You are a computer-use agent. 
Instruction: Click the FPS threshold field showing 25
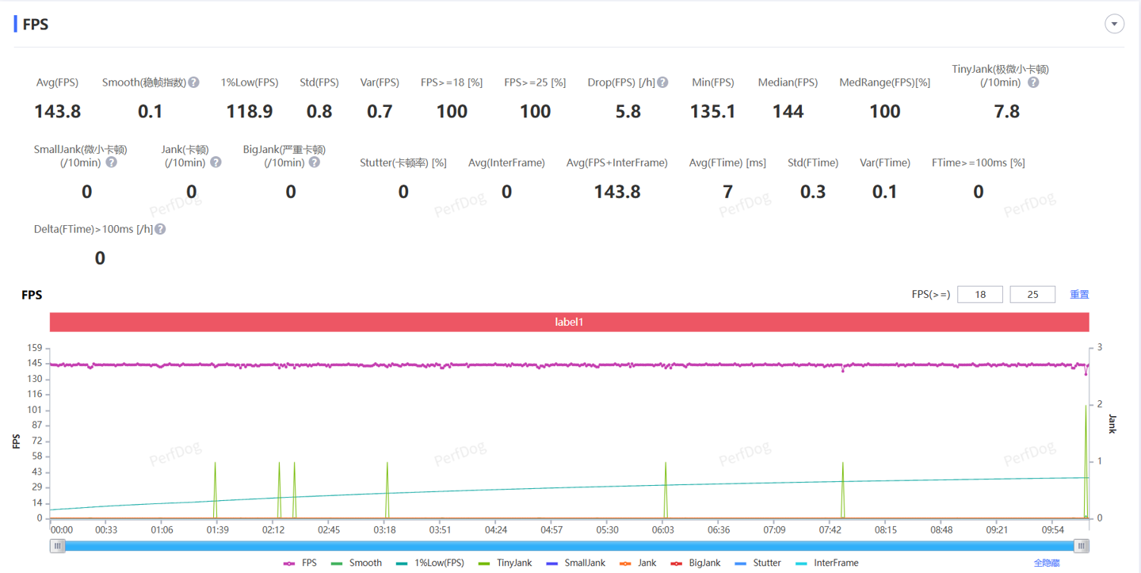click(x=1032, y=294)
